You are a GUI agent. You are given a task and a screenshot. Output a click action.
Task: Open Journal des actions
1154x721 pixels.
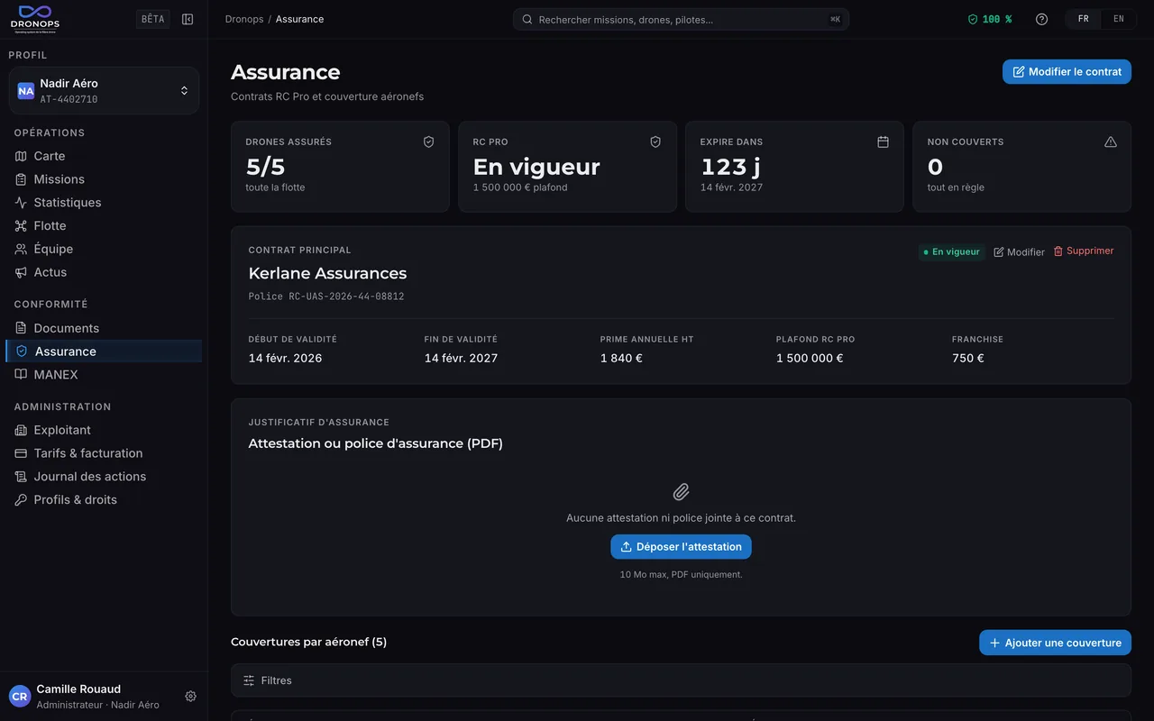pyautogui.click(x=104, y=477)
